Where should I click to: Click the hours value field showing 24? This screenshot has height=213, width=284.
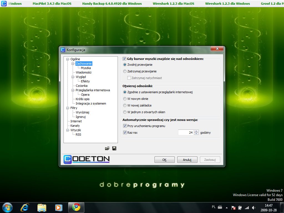point(186,133)
